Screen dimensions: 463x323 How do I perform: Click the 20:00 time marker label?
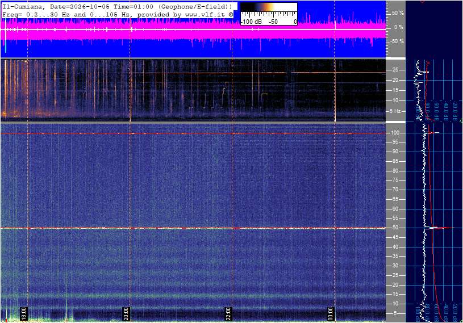pos(126,313)
